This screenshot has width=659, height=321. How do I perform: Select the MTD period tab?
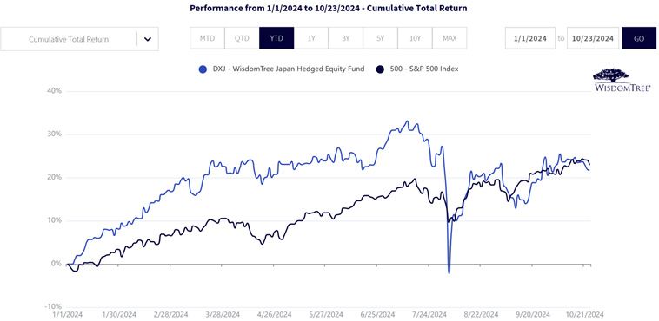[207, 38]
